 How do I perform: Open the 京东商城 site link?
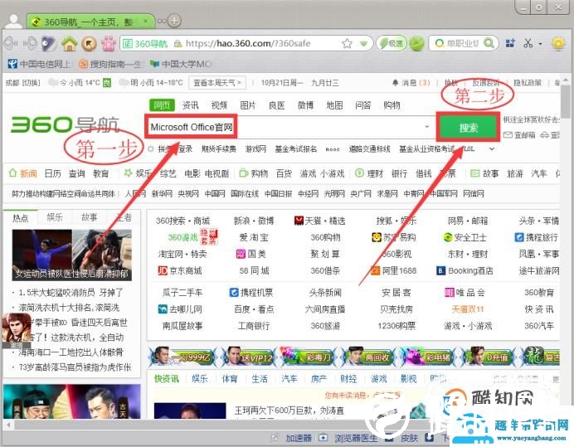[180, 271]
